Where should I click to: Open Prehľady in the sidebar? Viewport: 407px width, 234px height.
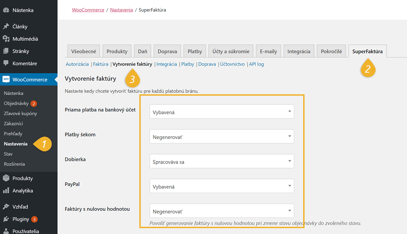pyautogui.click(x=13, y=134)
